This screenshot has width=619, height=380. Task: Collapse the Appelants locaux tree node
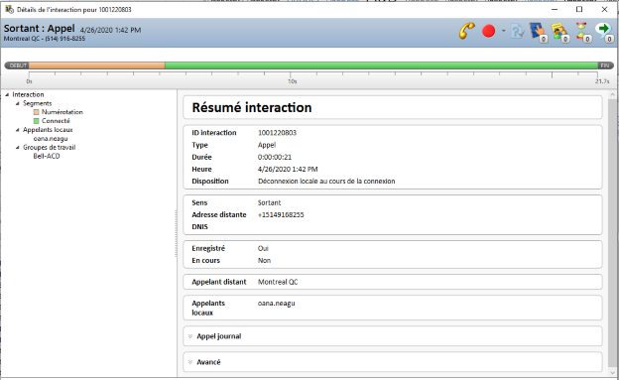(18, 130)
